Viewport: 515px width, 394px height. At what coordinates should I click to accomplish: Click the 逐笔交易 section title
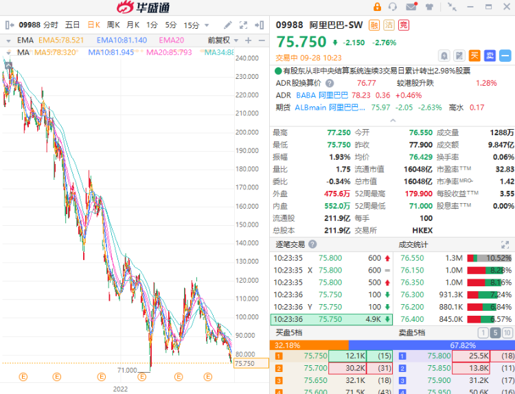tap(290, 244)
